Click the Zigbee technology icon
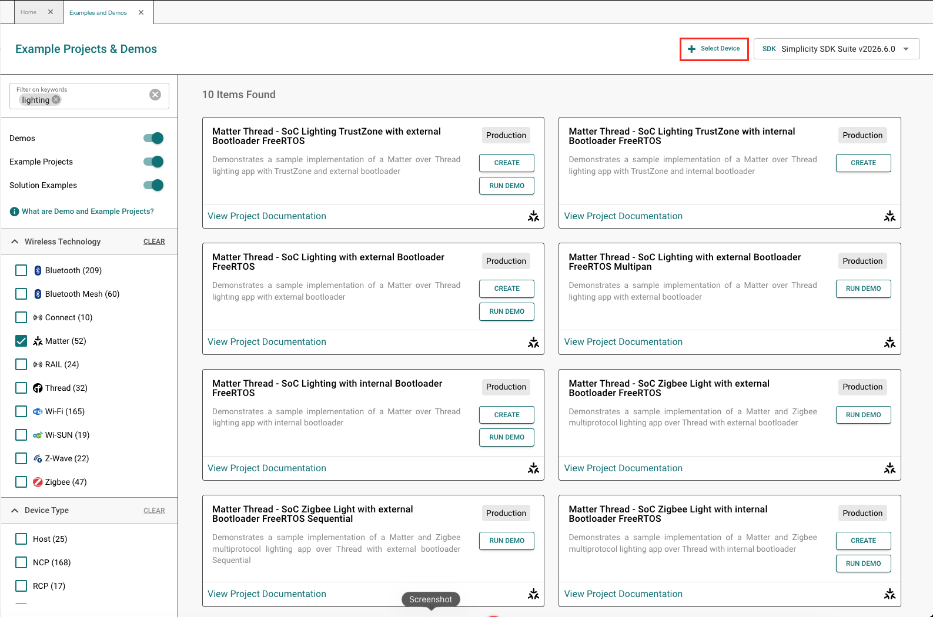933x617 pixels. pos(38,482)
